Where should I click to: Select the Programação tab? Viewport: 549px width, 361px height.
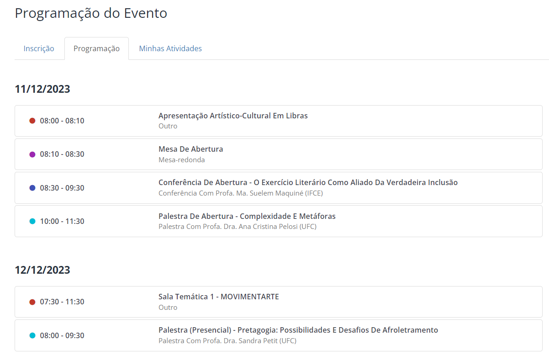(x=96, y=48)
